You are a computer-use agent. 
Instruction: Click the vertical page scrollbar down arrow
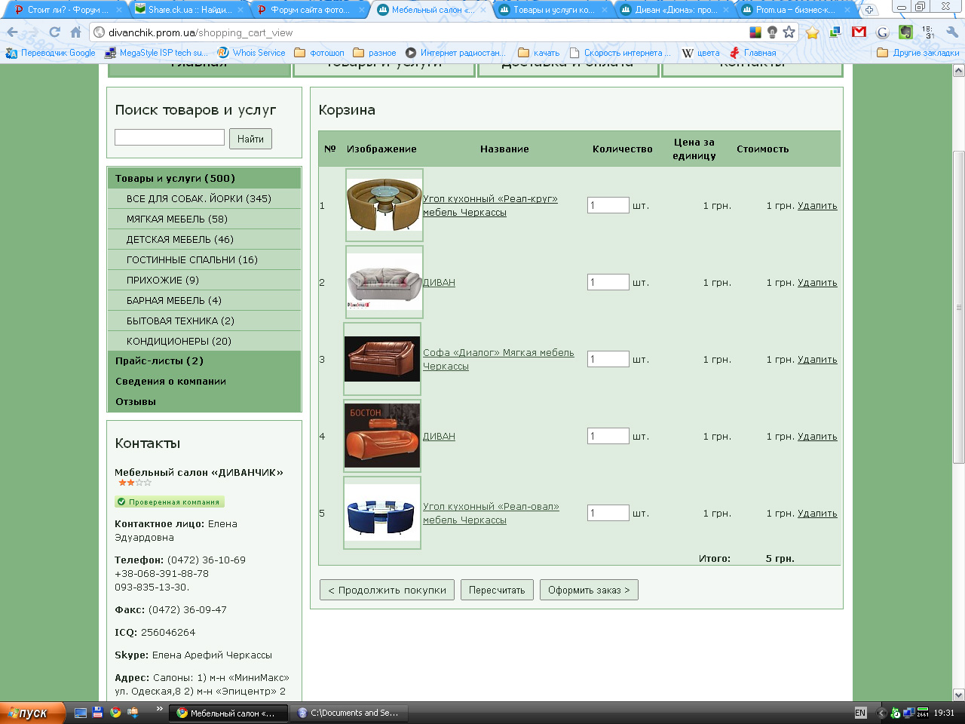pos(958,695)
